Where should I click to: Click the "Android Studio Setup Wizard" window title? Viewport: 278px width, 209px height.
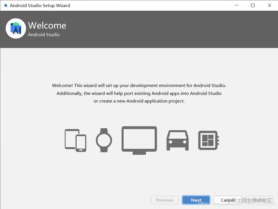pyautogui.click(x=40, y=5)
